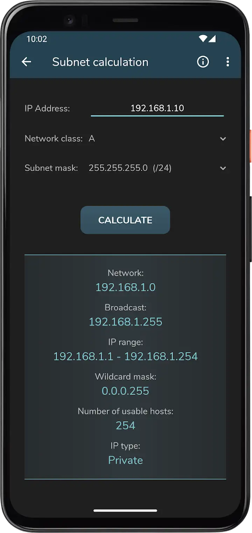Tap the Wi-Fi status icon
This screenshot has width=252, height=533.
(x=203, y=39)
